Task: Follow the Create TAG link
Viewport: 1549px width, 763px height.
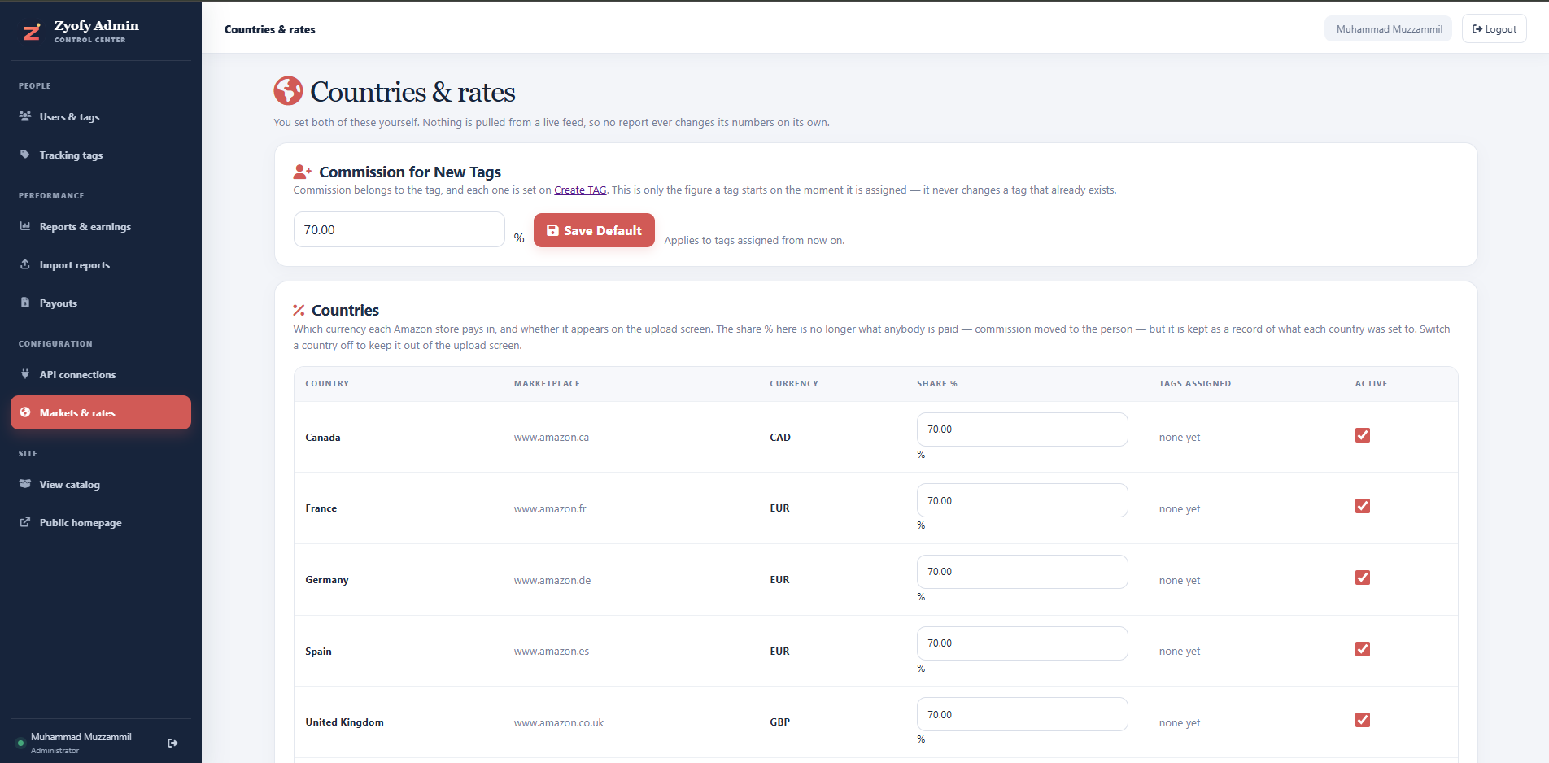Action: tap(580, 190)
